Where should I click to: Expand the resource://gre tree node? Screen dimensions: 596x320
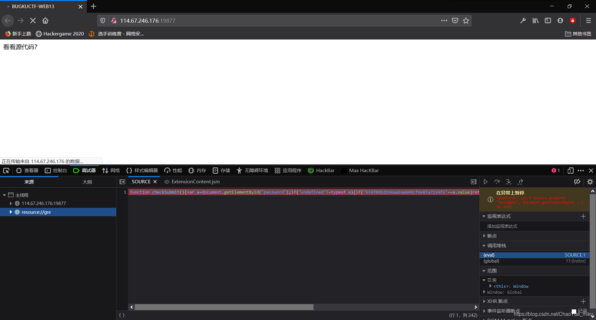point(11,212)
